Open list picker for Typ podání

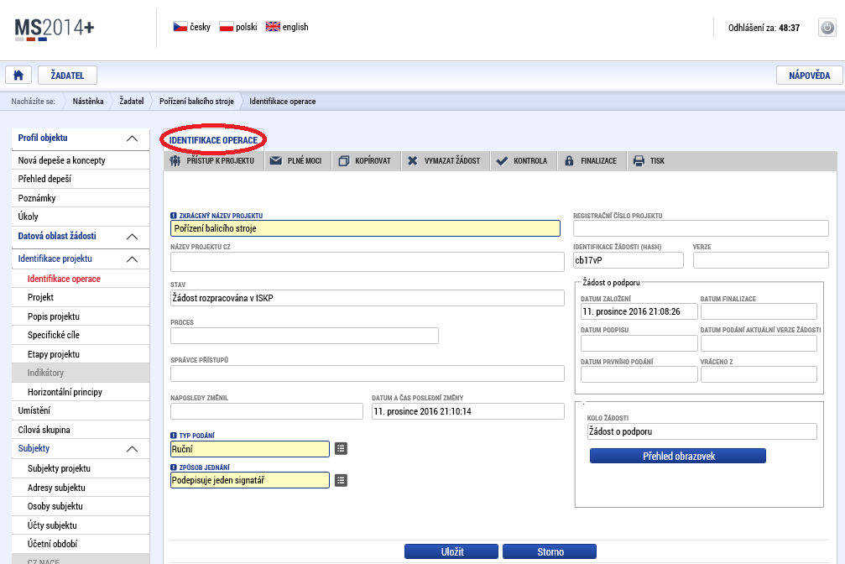pos(341,449)
